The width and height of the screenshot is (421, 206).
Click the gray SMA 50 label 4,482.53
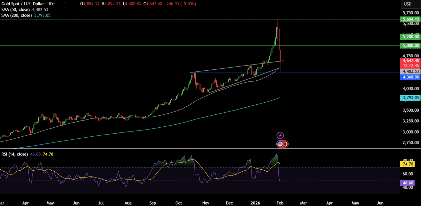coord(410,71)
